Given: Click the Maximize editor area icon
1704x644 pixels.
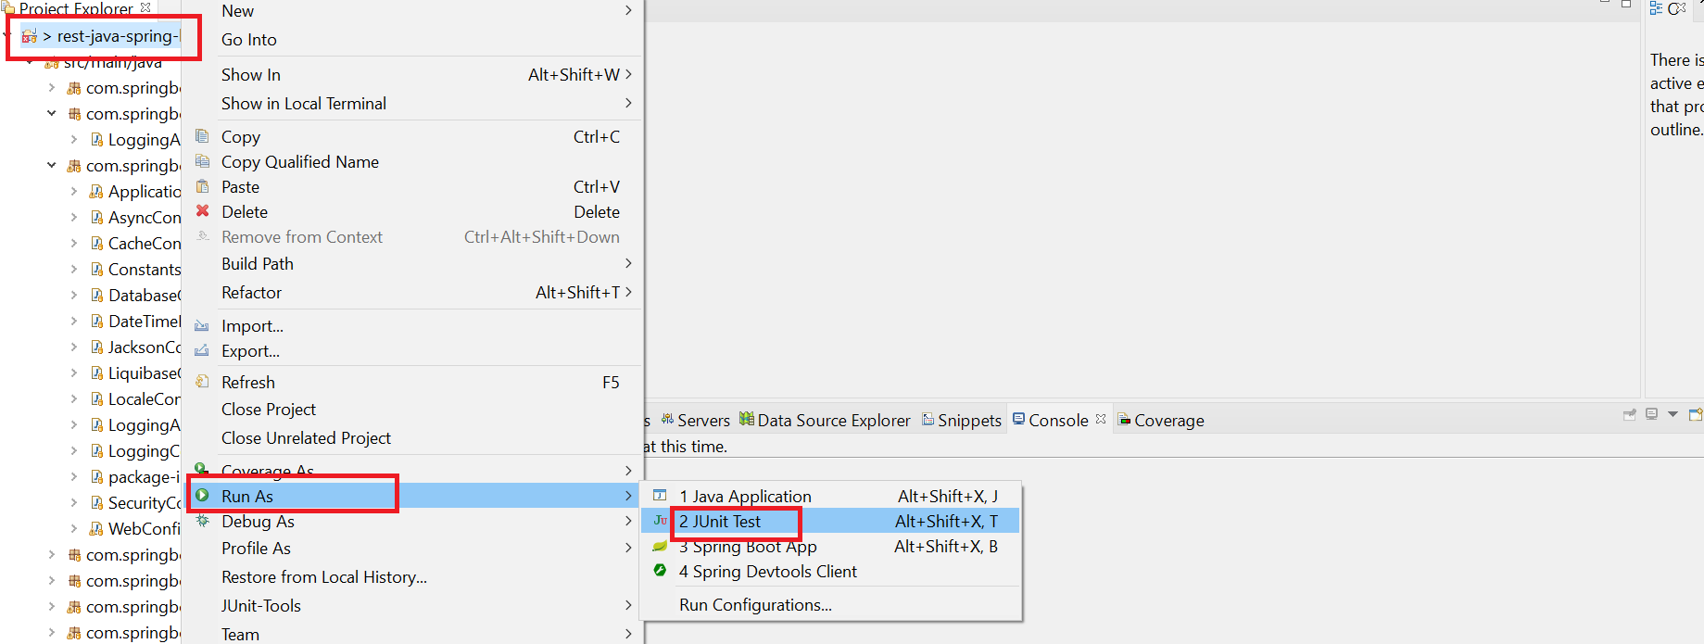Looking at the screenshot, I should tap(1625, 5).
